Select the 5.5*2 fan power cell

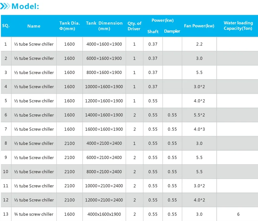click(199, 115)
